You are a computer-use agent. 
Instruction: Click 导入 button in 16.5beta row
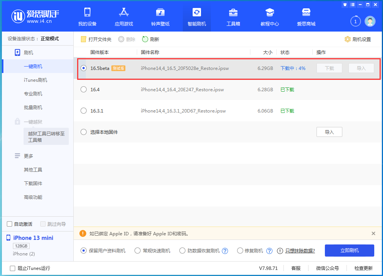click(361, 68)
